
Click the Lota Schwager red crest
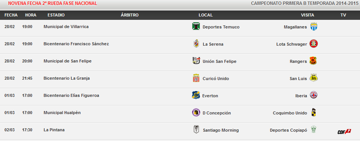click(x=313, y=43)
